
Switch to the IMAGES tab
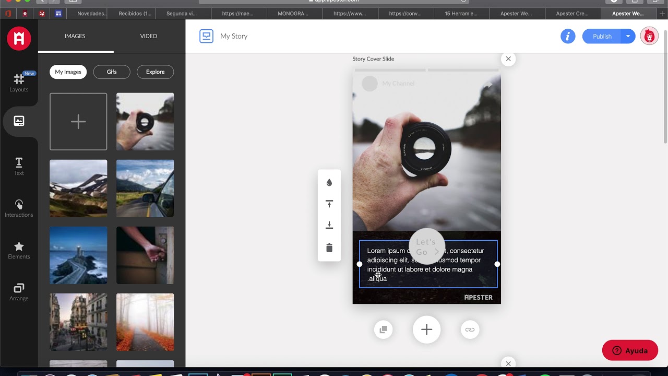coord(75,36)
